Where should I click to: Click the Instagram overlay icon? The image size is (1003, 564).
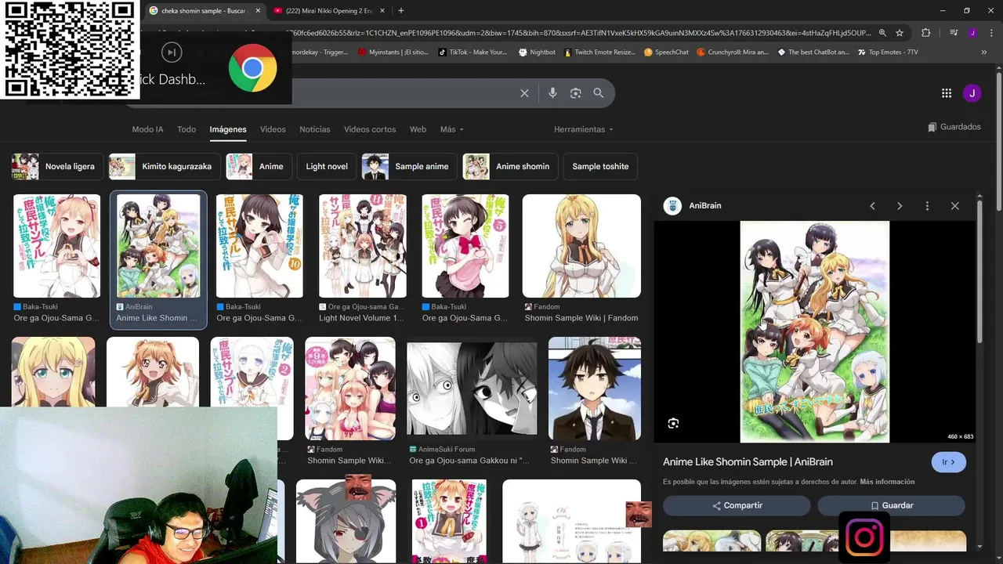864,537
